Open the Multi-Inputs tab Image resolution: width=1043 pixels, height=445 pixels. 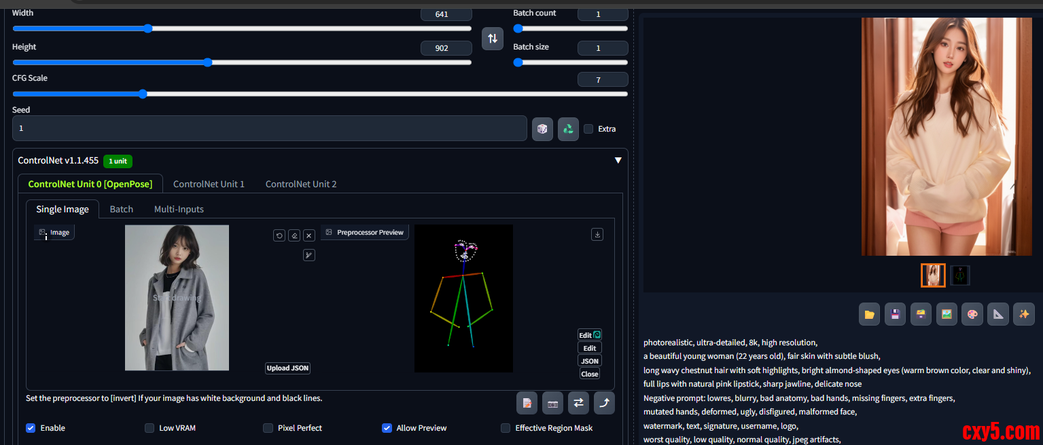click(179, 209)
